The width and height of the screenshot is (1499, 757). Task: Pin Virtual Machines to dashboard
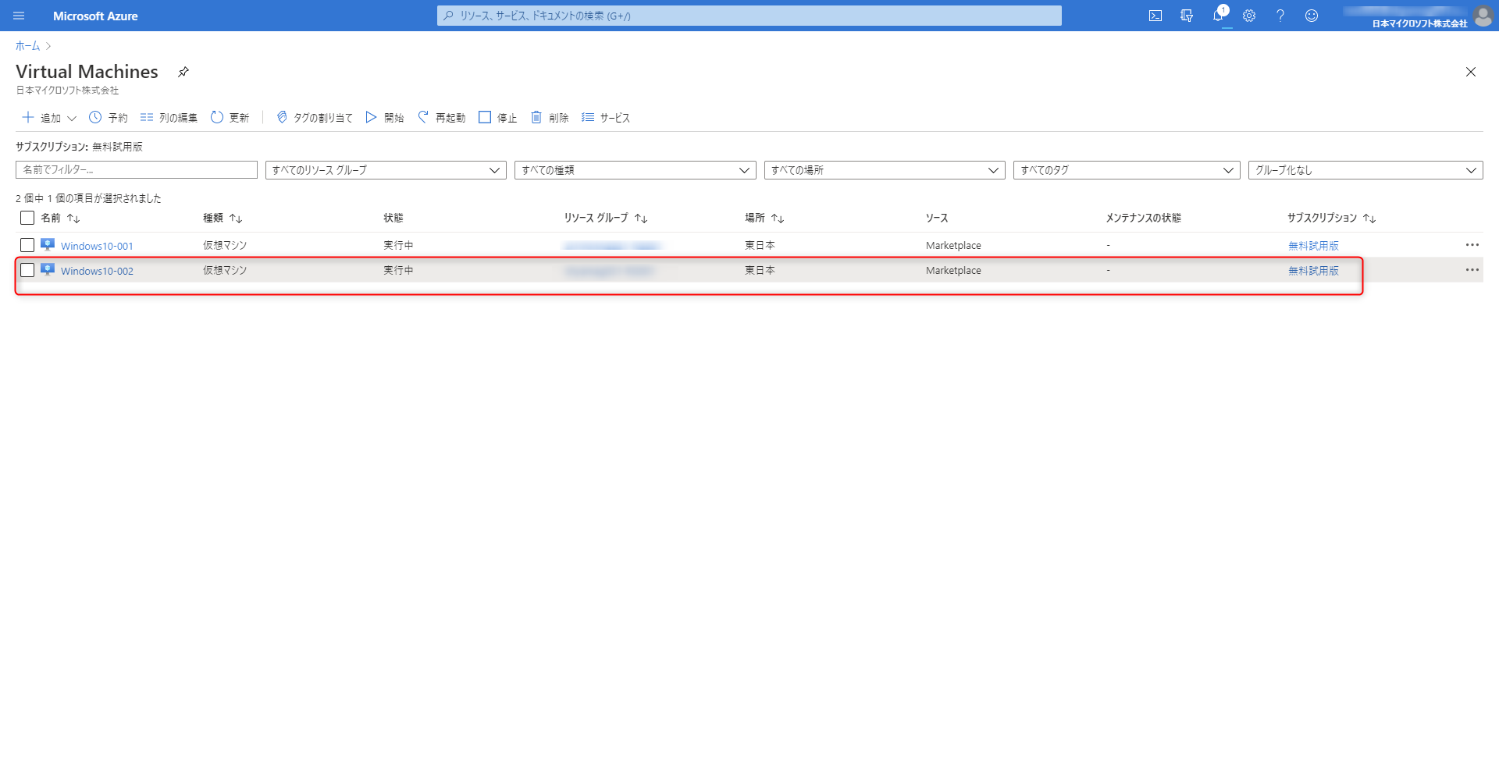click(183, 72)
